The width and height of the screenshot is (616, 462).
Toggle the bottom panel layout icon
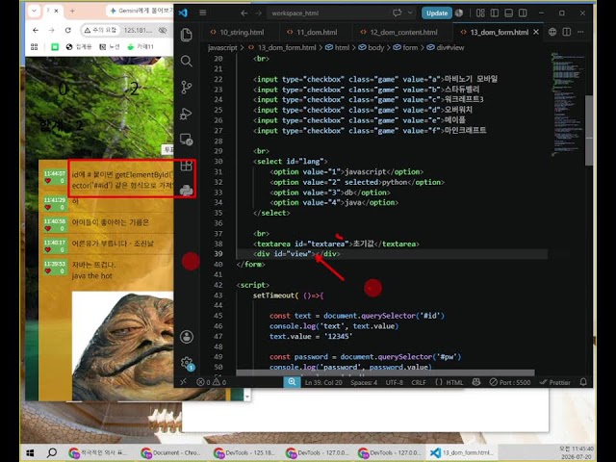(509, 13)
